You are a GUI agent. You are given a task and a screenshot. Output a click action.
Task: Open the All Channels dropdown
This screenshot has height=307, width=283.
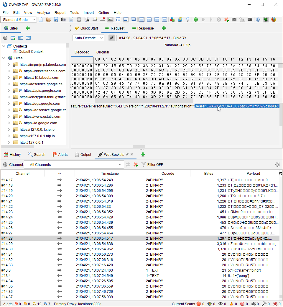(x=74, y=165)
